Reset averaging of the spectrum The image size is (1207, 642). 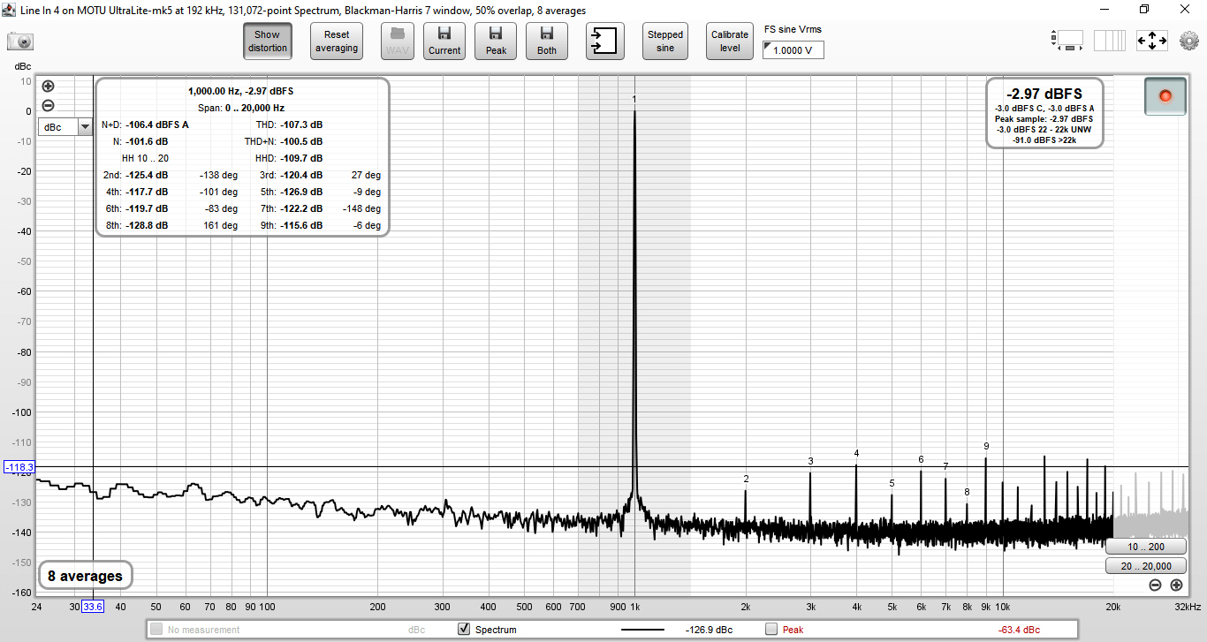(337, 42)
